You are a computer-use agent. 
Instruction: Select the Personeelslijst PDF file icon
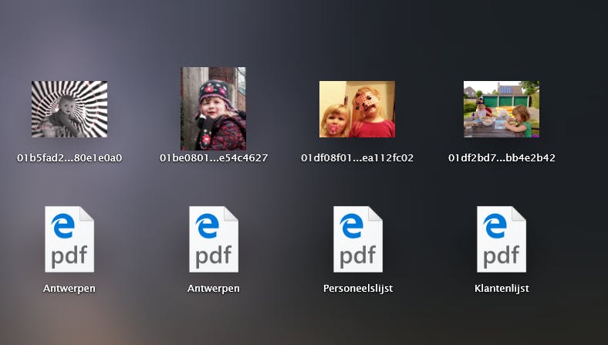click(358, 239)
